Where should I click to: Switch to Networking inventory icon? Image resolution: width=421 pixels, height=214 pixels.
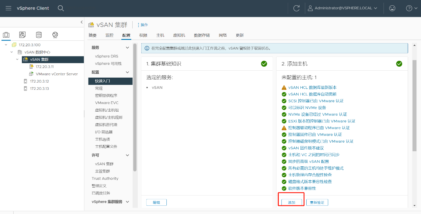55,35
